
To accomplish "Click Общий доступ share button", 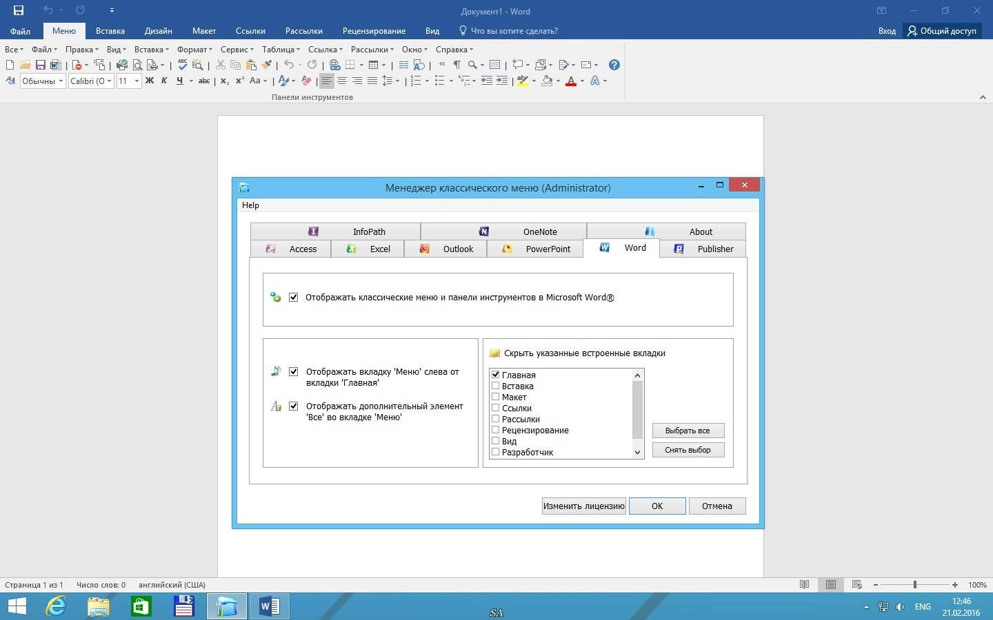I will (942, 31).
